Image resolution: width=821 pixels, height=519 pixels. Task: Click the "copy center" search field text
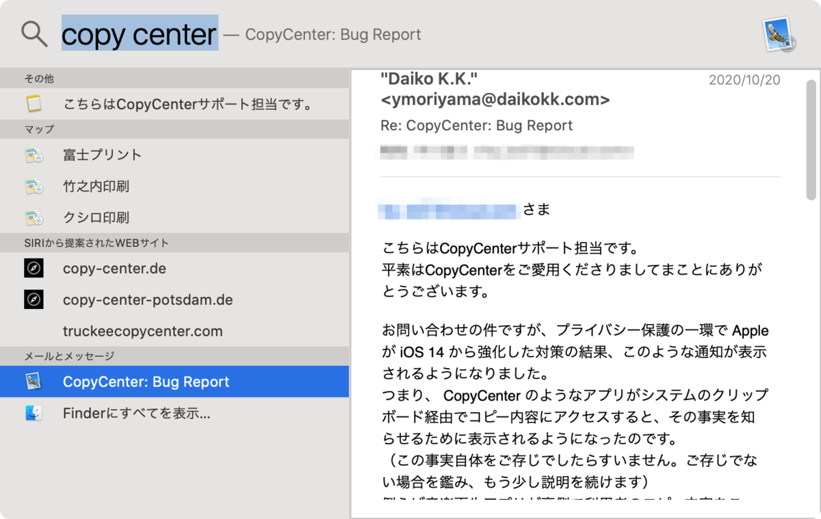pos(140,34)
